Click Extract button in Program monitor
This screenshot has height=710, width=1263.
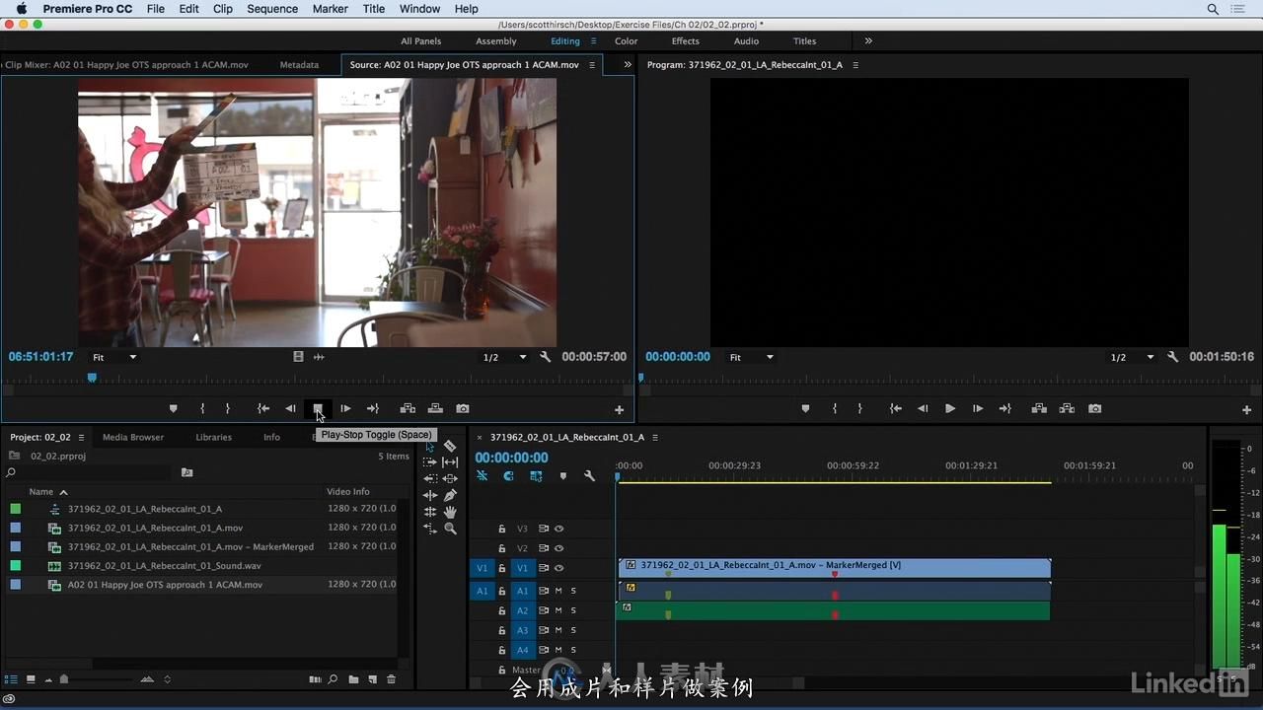tap(1067, 408)
